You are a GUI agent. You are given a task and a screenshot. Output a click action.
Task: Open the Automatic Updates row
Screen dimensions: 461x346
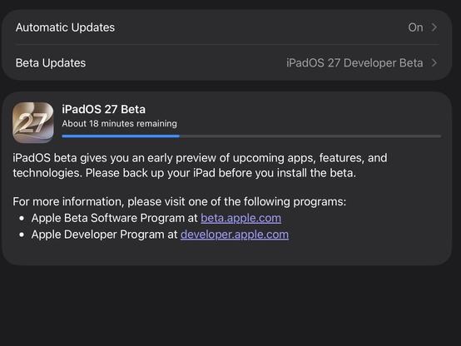pyautogui.click(x=226, y=27)
